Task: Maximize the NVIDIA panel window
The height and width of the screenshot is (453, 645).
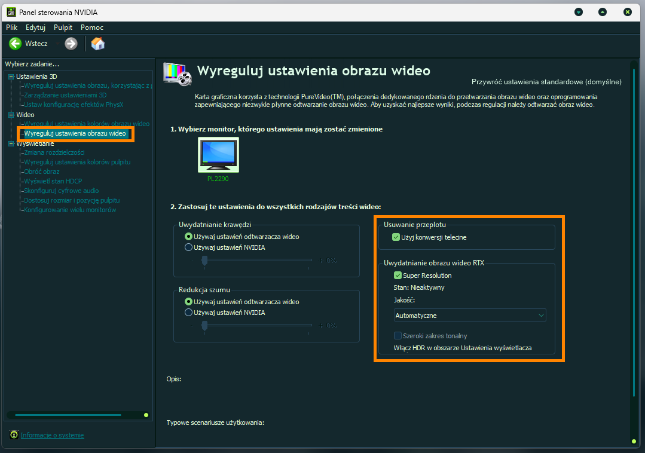Action: point(603,12)
